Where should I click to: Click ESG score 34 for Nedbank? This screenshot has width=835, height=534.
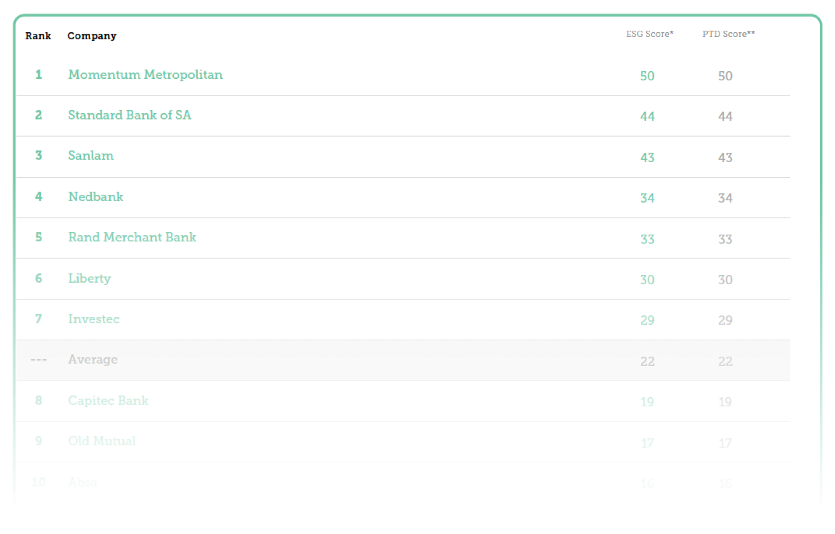(647, 198)
